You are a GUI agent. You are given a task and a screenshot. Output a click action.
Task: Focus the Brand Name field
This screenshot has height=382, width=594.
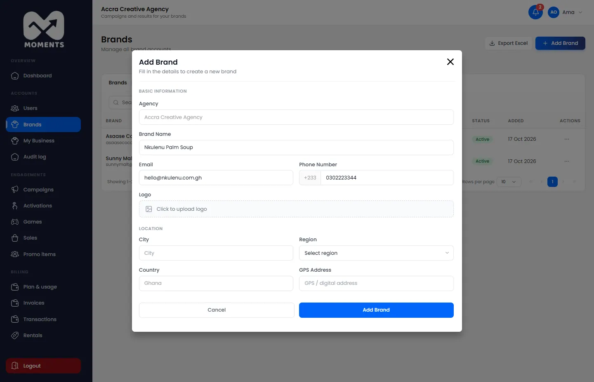(296, 147)
